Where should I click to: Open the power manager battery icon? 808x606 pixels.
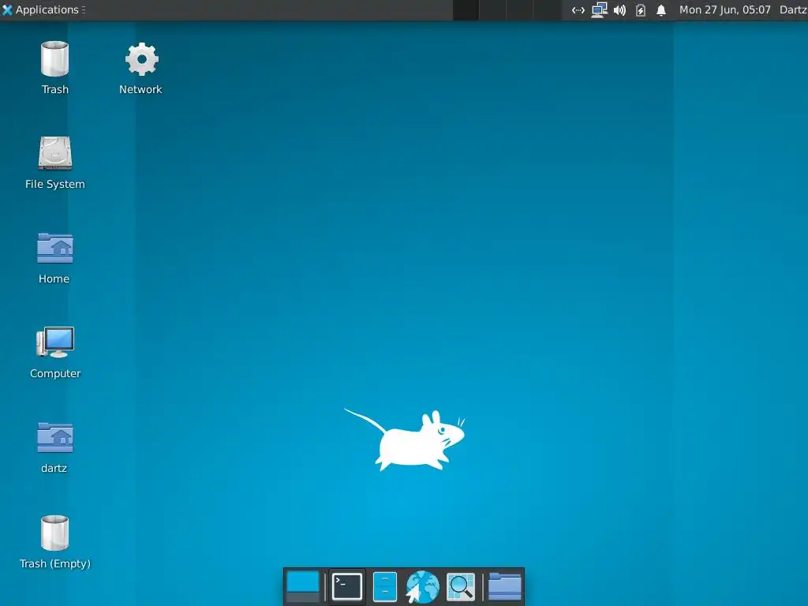[x=641, y=9]
